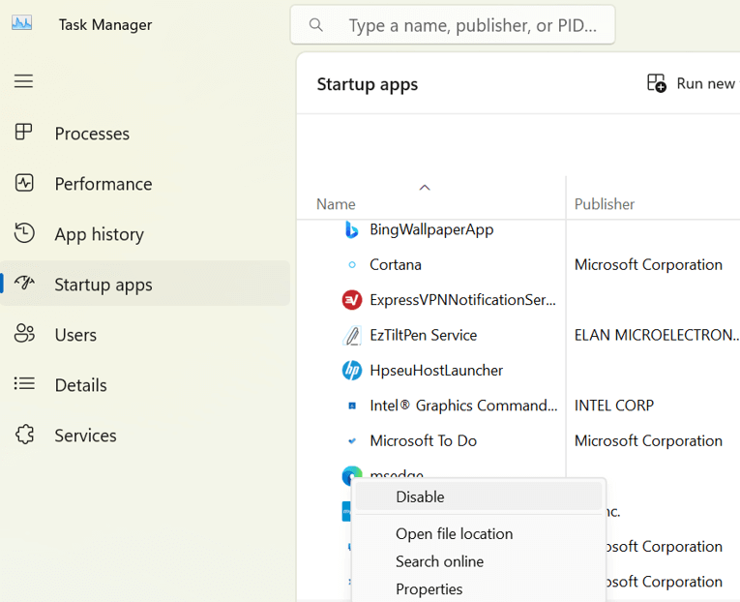Image resolution: width=740 pixels, height=602 pixels.
Task: Click Search online in the context menu
Action: (x=439, y=561)
